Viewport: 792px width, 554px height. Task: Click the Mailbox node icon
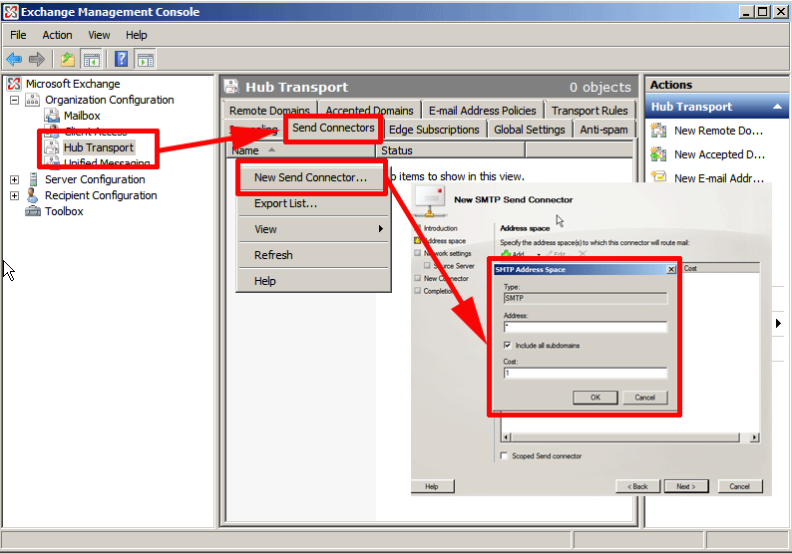(52, 116)
